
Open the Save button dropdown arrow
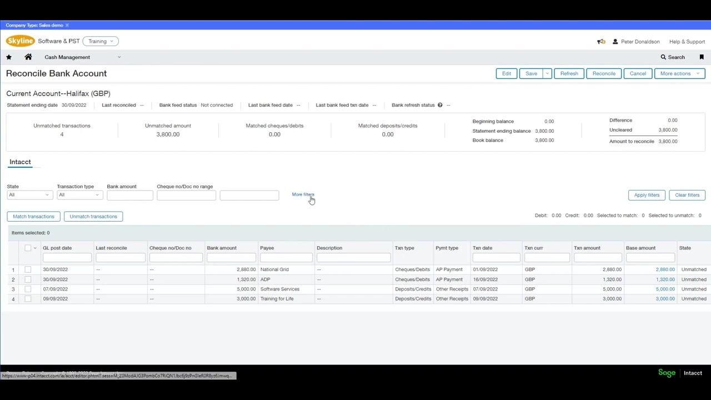point(547,73)
